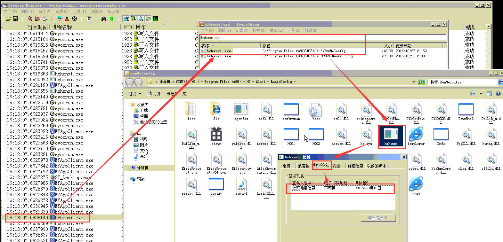Open the 书签(B) menu in Everything window
Image resolution: width=503 pixels, height=242 pixels.
point(276,30)
